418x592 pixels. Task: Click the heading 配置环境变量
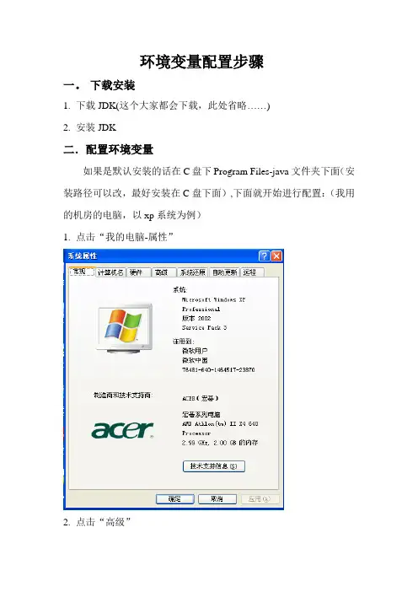click(120, 149)
